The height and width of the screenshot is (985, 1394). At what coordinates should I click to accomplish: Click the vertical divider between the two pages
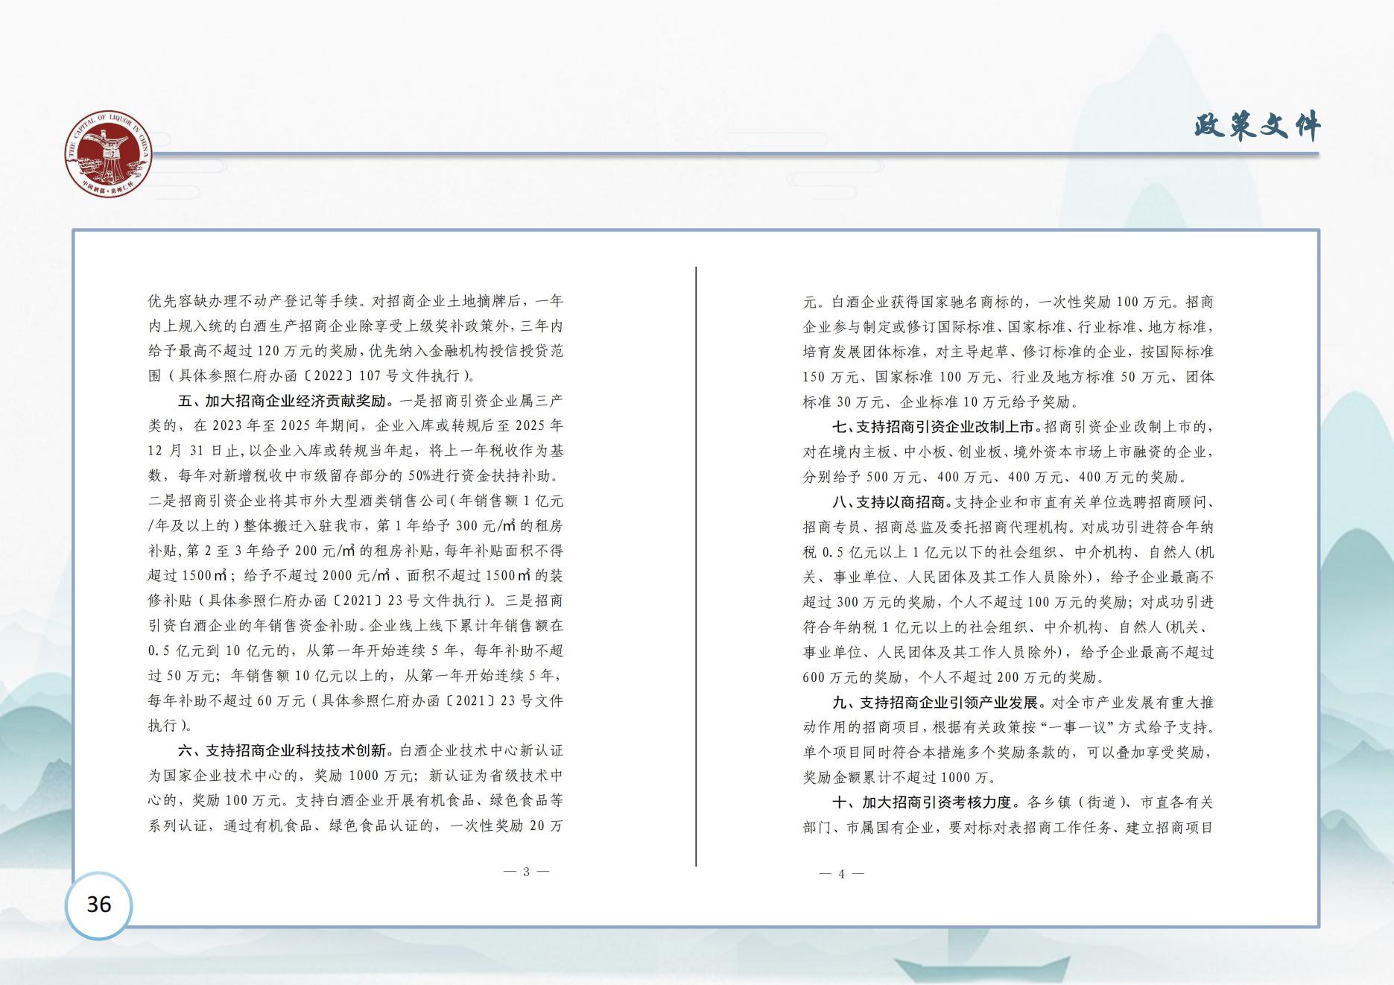click(x=696, y=566)
